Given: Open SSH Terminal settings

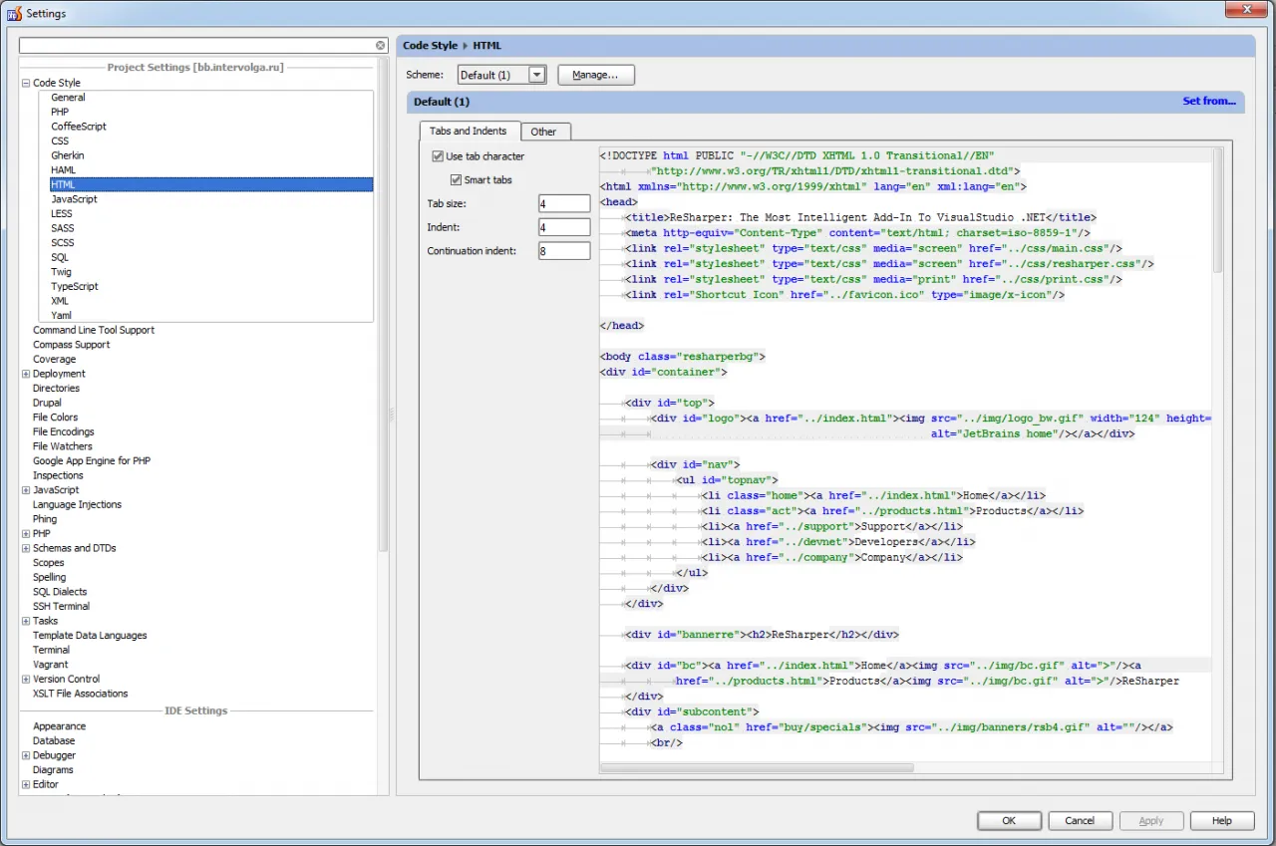Looking at the screenshot, I should [x=61, y=606].
